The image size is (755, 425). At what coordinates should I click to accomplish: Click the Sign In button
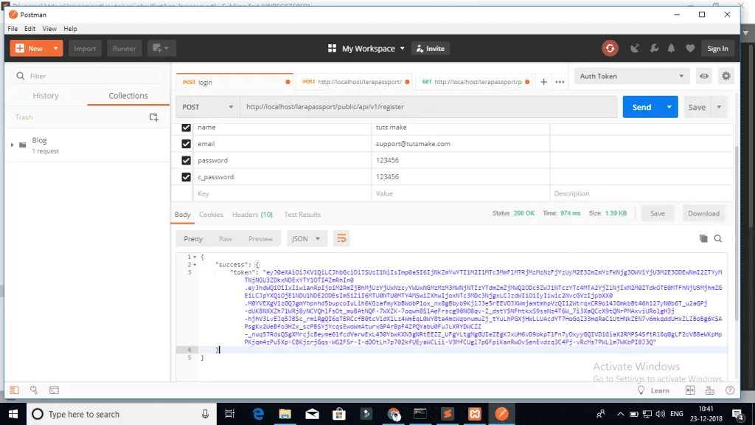[x=717, y=48]
